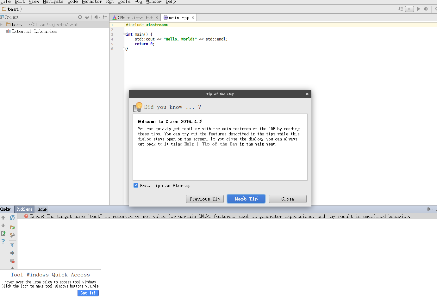Open the Run menu
Viewport: 437px width, 297px height.
110,2
